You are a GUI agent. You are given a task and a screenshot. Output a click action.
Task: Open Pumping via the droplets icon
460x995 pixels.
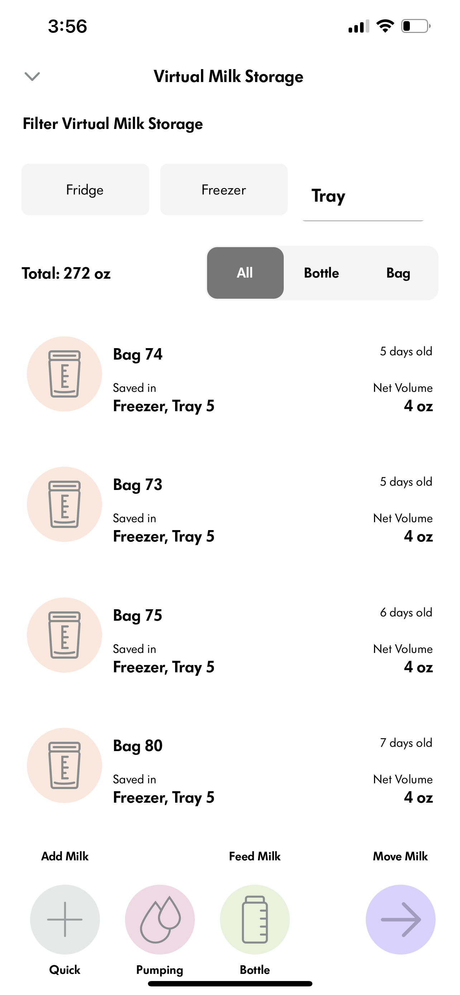(160, 919)
